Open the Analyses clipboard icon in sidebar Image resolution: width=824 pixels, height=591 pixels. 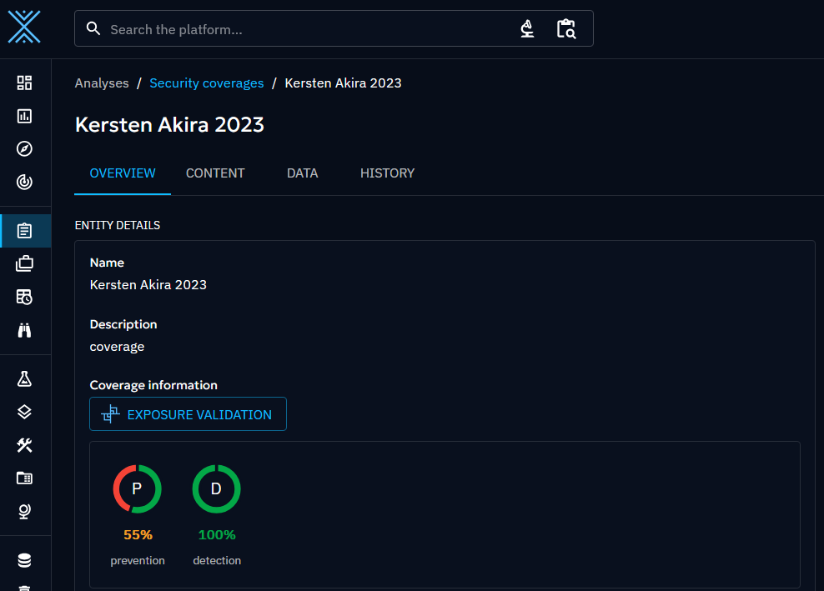click(24, 231)
